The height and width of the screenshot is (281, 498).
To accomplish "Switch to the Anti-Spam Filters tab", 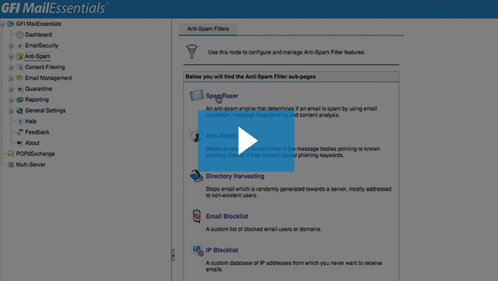I will pyautogui.click(x=208, y=29).
